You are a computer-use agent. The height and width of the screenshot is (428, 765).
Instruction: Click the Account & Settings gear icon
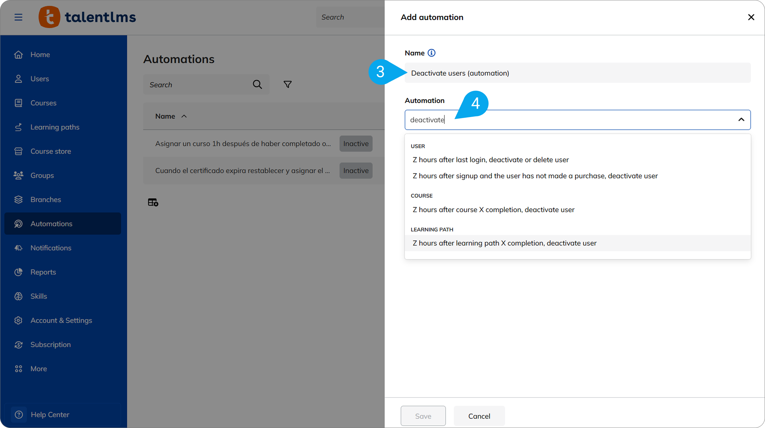click(x=18, y=320)
